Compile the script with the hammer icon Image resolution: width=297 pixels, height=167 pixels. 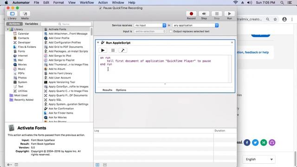(123, 51)
